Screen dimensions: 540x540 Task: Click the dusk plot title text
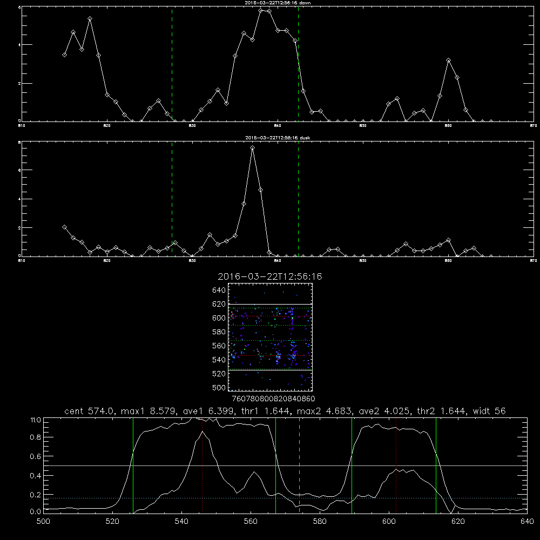click(x=278, y=138)
